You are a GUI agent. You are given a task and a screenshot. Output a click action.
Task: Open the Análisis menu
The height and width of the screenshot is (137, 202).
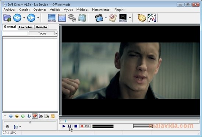[55, 10]
